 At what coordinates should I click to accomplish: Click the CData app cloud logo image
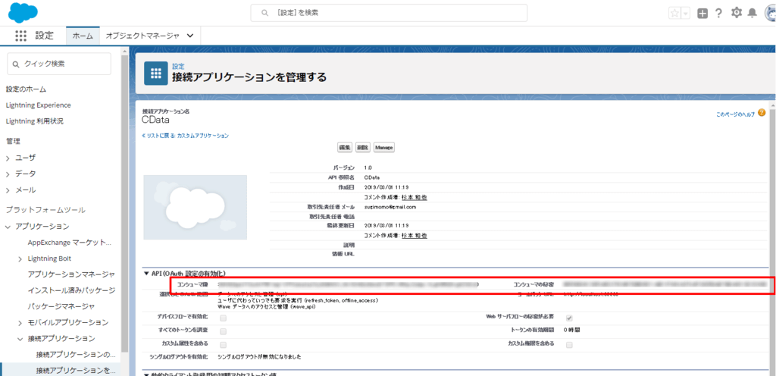(195, 207)
